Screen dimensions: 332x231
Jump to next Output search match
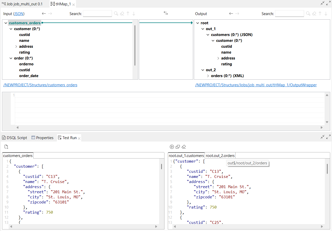(x=326, y=13)
